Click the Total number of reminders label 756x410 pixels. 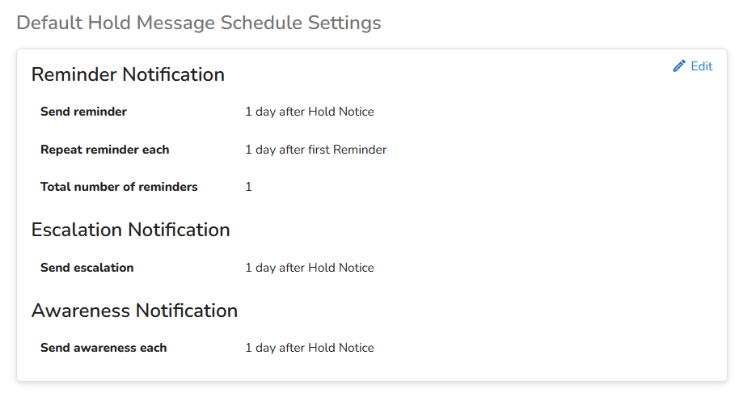point(119,187)
